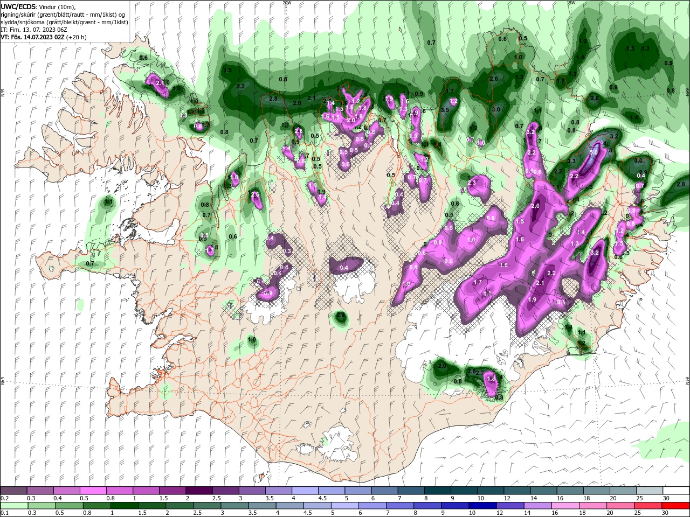The height and width of the screenshot is (517, 690).
Task: Click the "20W" longitude label
Action: (x=287, y=3)
